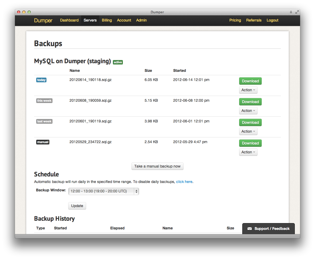Click the 'click here' disable backups link

point(184,182)
